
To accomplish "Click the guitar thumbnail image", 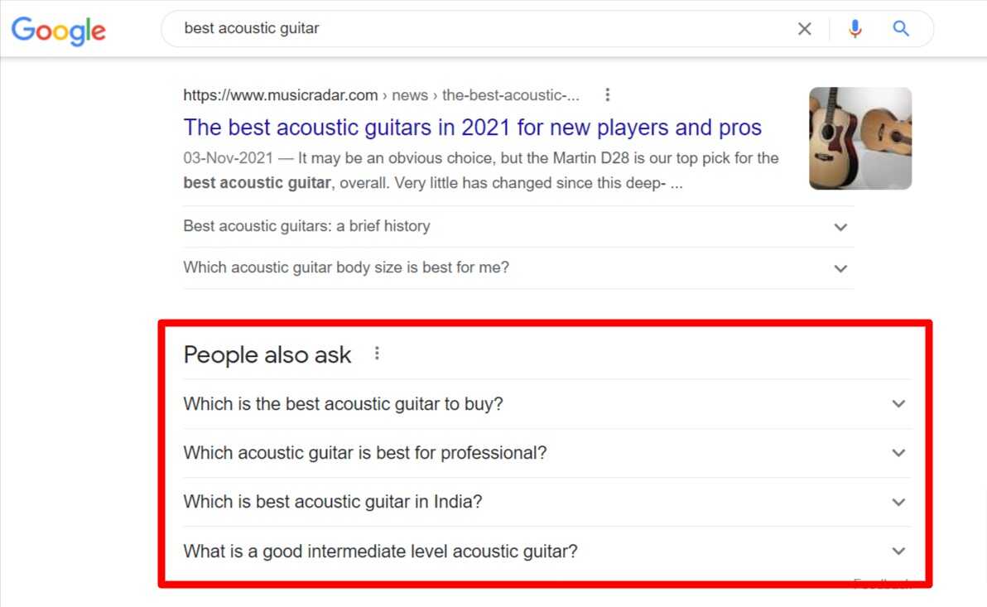I will [x=859, y=138].
